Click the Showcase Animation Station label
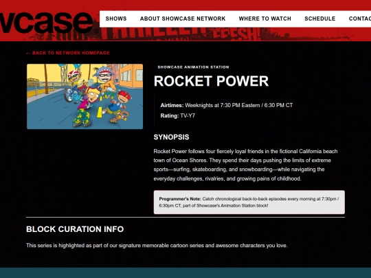 pos(193,67)
